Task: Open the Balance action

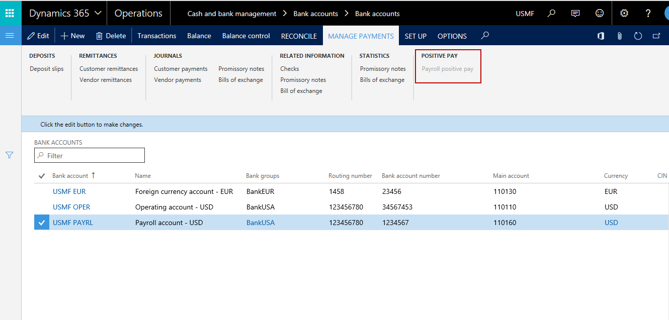Action: pyautogui.click(x=199, y=36)
